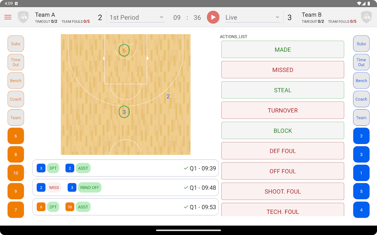Click the ASST tag in the Q1 - 09:39 row
377x235 pixels.
[83, 168]
